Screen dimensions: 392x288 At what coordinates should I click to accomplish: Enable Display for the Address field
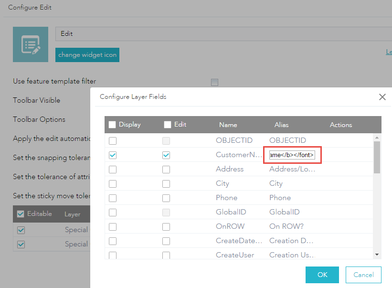[x=113, y=170]
